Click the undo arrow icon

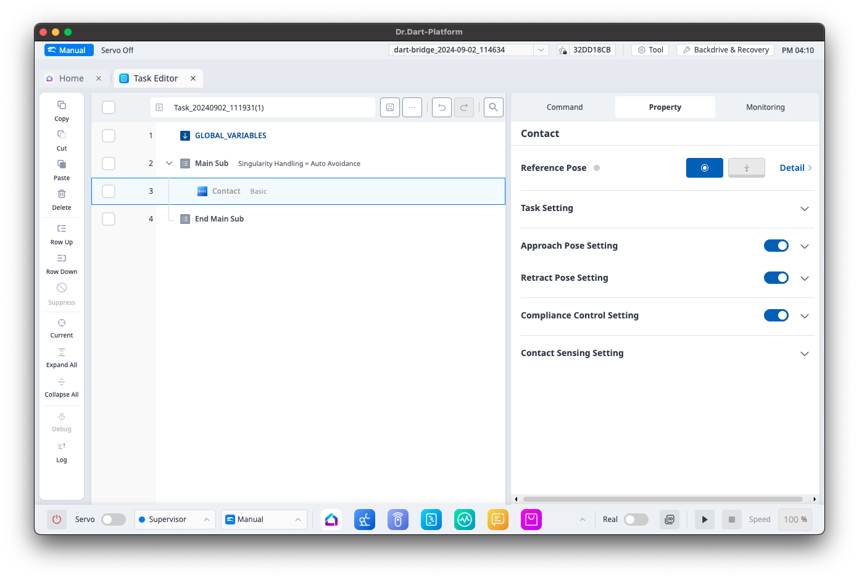[442, 107]
